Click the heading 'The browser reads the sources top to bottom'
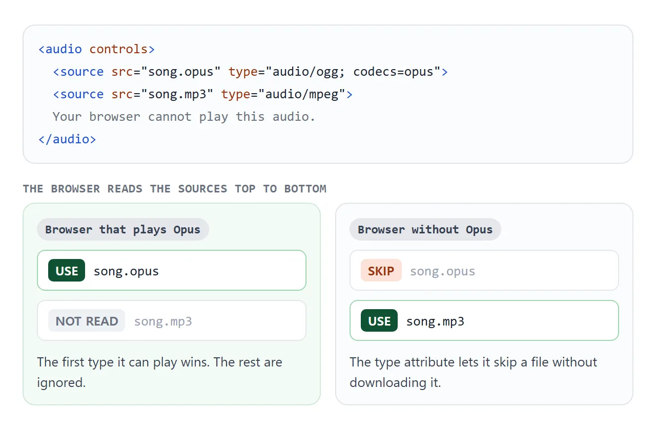The image size is (656, 432). point(175,188)
